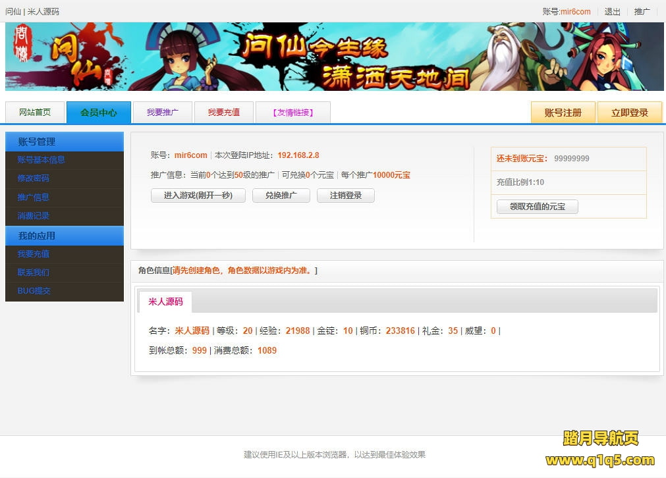Click the 进入游戏 button
Viewport: 666px width, 478px height.
click(x=198, y=196)
